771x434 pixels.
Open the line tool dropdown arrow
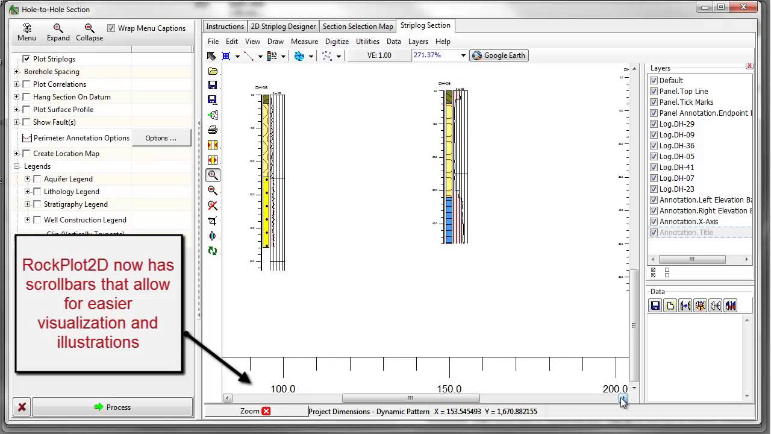[x=260, y=56]
